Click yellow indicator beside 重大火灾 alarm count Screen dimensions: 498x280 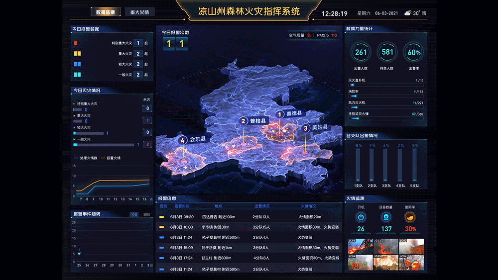tap(78, 54)
